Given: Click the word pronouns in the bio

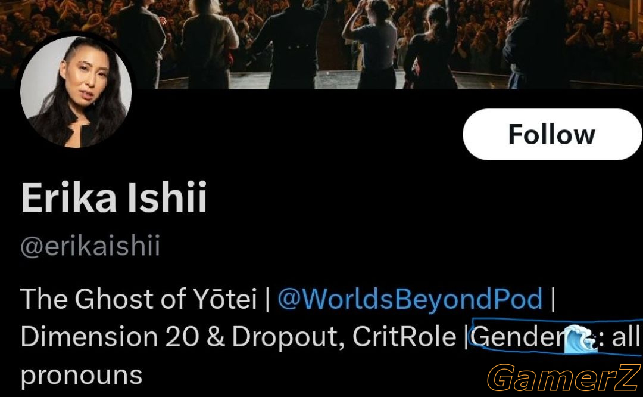Looking at the screenshot, I should [x=81, y=376].
